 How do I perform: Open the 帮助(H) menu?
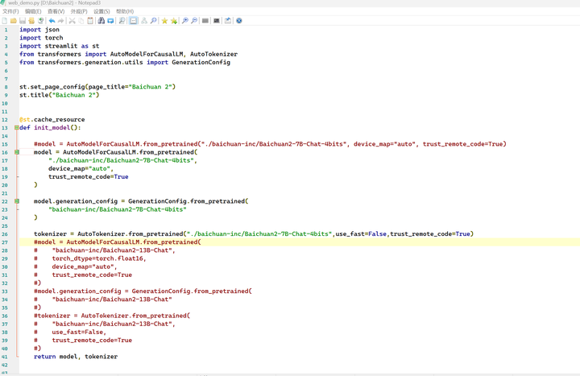click(125, 11)
